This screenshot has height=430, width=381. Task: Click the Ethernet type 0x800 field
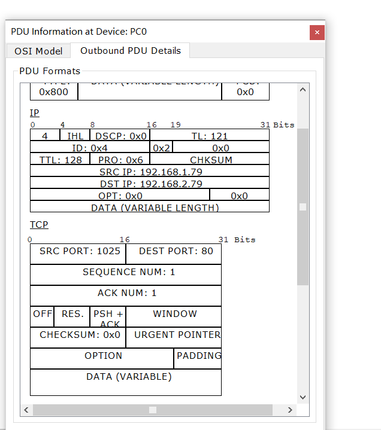pos(54,92)
